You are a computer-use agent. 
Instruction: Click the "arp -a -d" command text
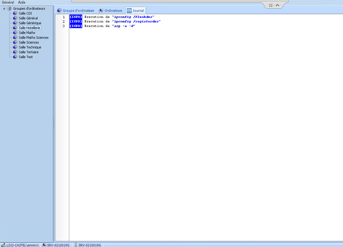click(x=124, y=26)
